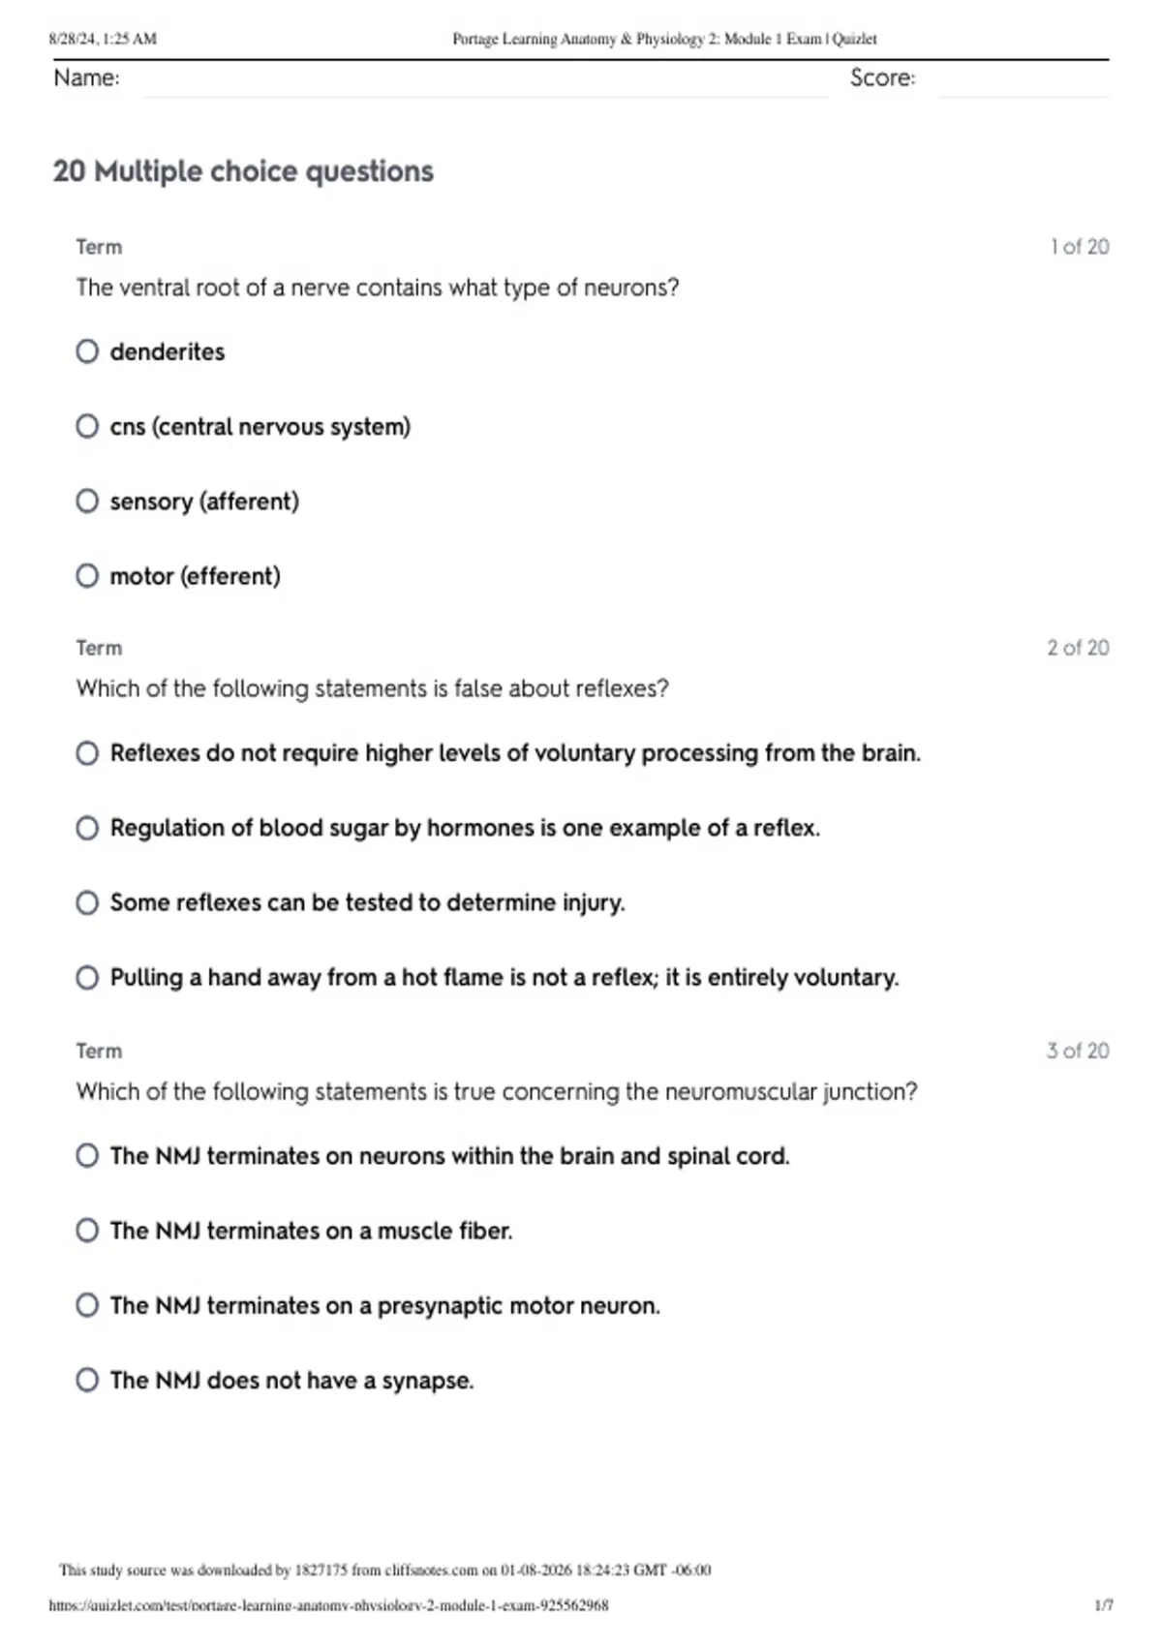
Task: Select 'NMJ terminates on a presynaptic motor neuron'
Action: pos(87,1305)
